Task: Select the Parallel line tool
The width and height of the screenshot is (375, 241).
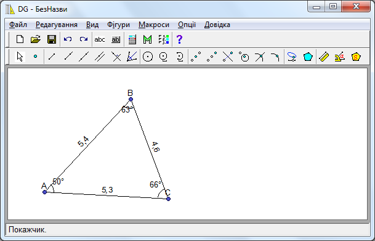Action: click(100, 57)
